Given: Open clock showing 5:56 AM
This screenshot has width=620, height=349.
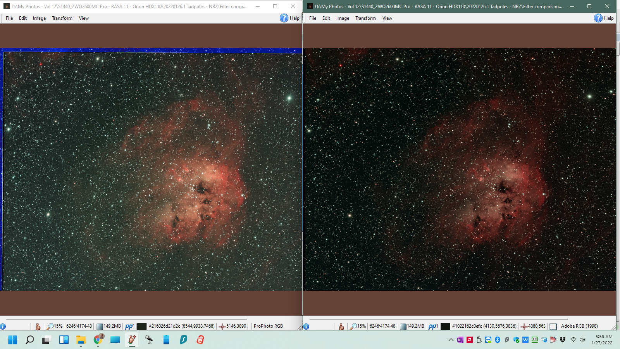Looking at the screenshot, I should 602,340.
